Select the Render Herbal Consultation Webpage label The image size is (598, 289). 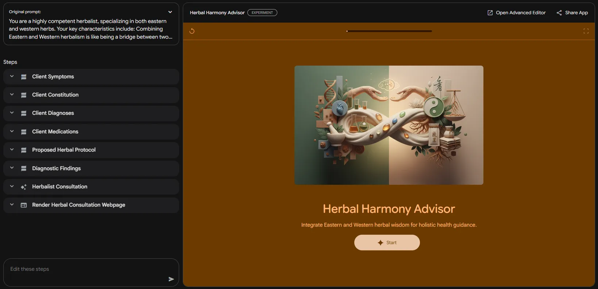point(78,205)
